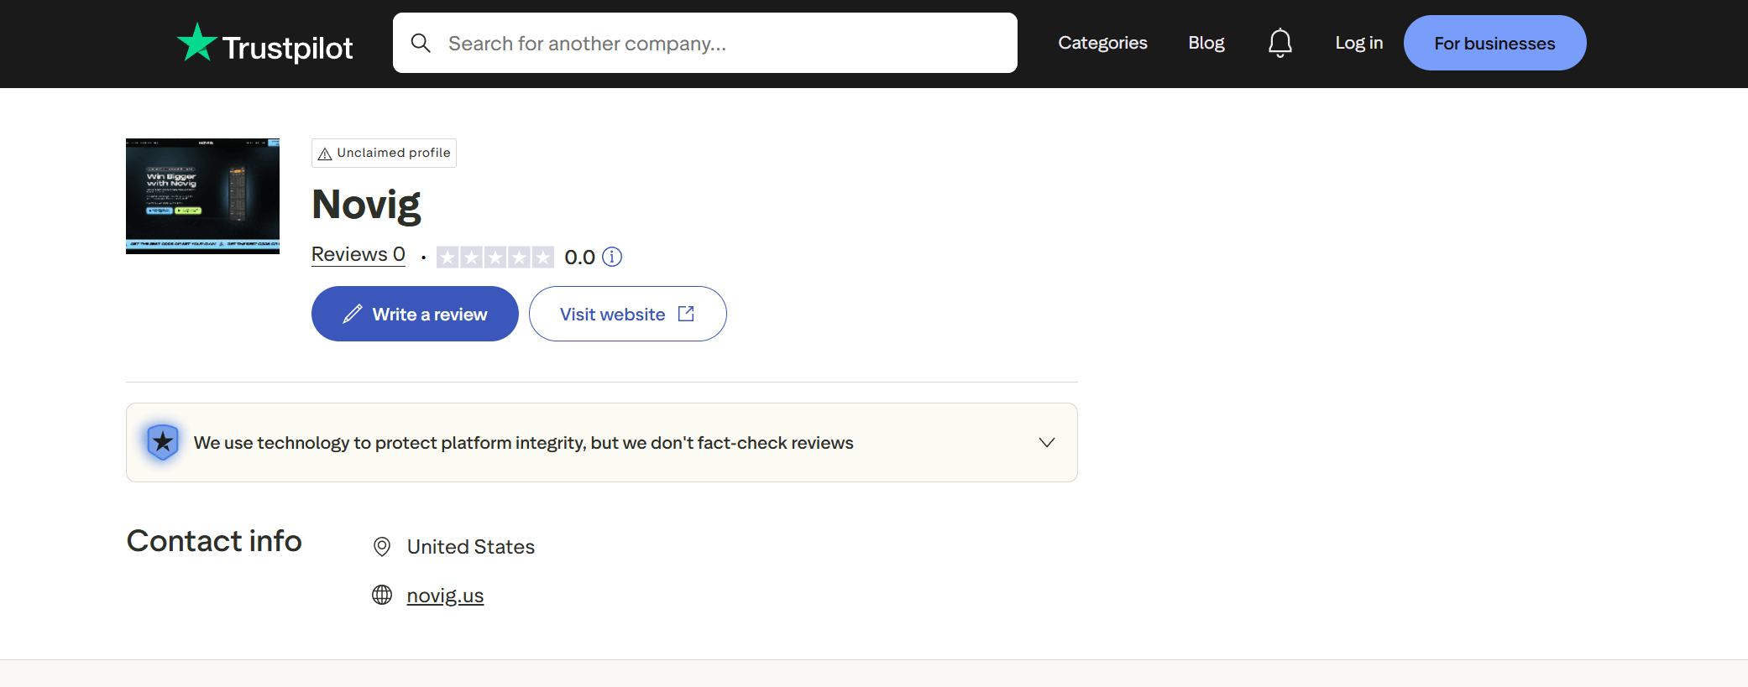Click the Visit website button

(x=627, y=314)
